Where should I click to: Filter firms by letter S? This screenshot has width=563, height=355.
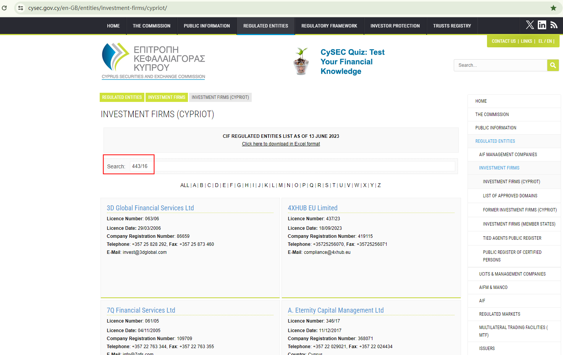point(327,185)
